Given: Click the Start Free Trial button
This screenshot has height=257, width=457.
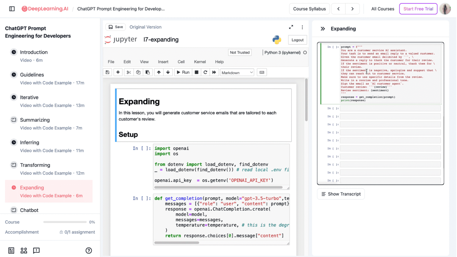Looking at the screenshot, I should [x=418, y=9].
